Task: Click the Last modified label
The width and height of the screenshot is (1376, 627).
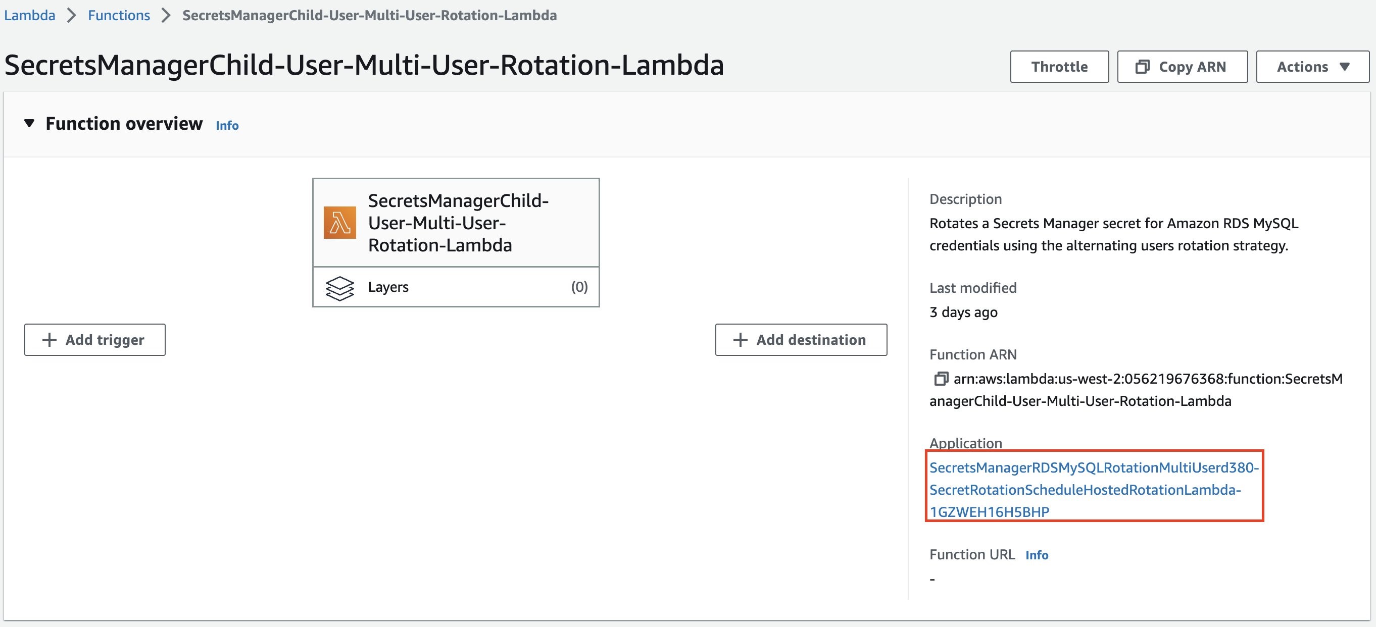Action: [x=973, y=288]
